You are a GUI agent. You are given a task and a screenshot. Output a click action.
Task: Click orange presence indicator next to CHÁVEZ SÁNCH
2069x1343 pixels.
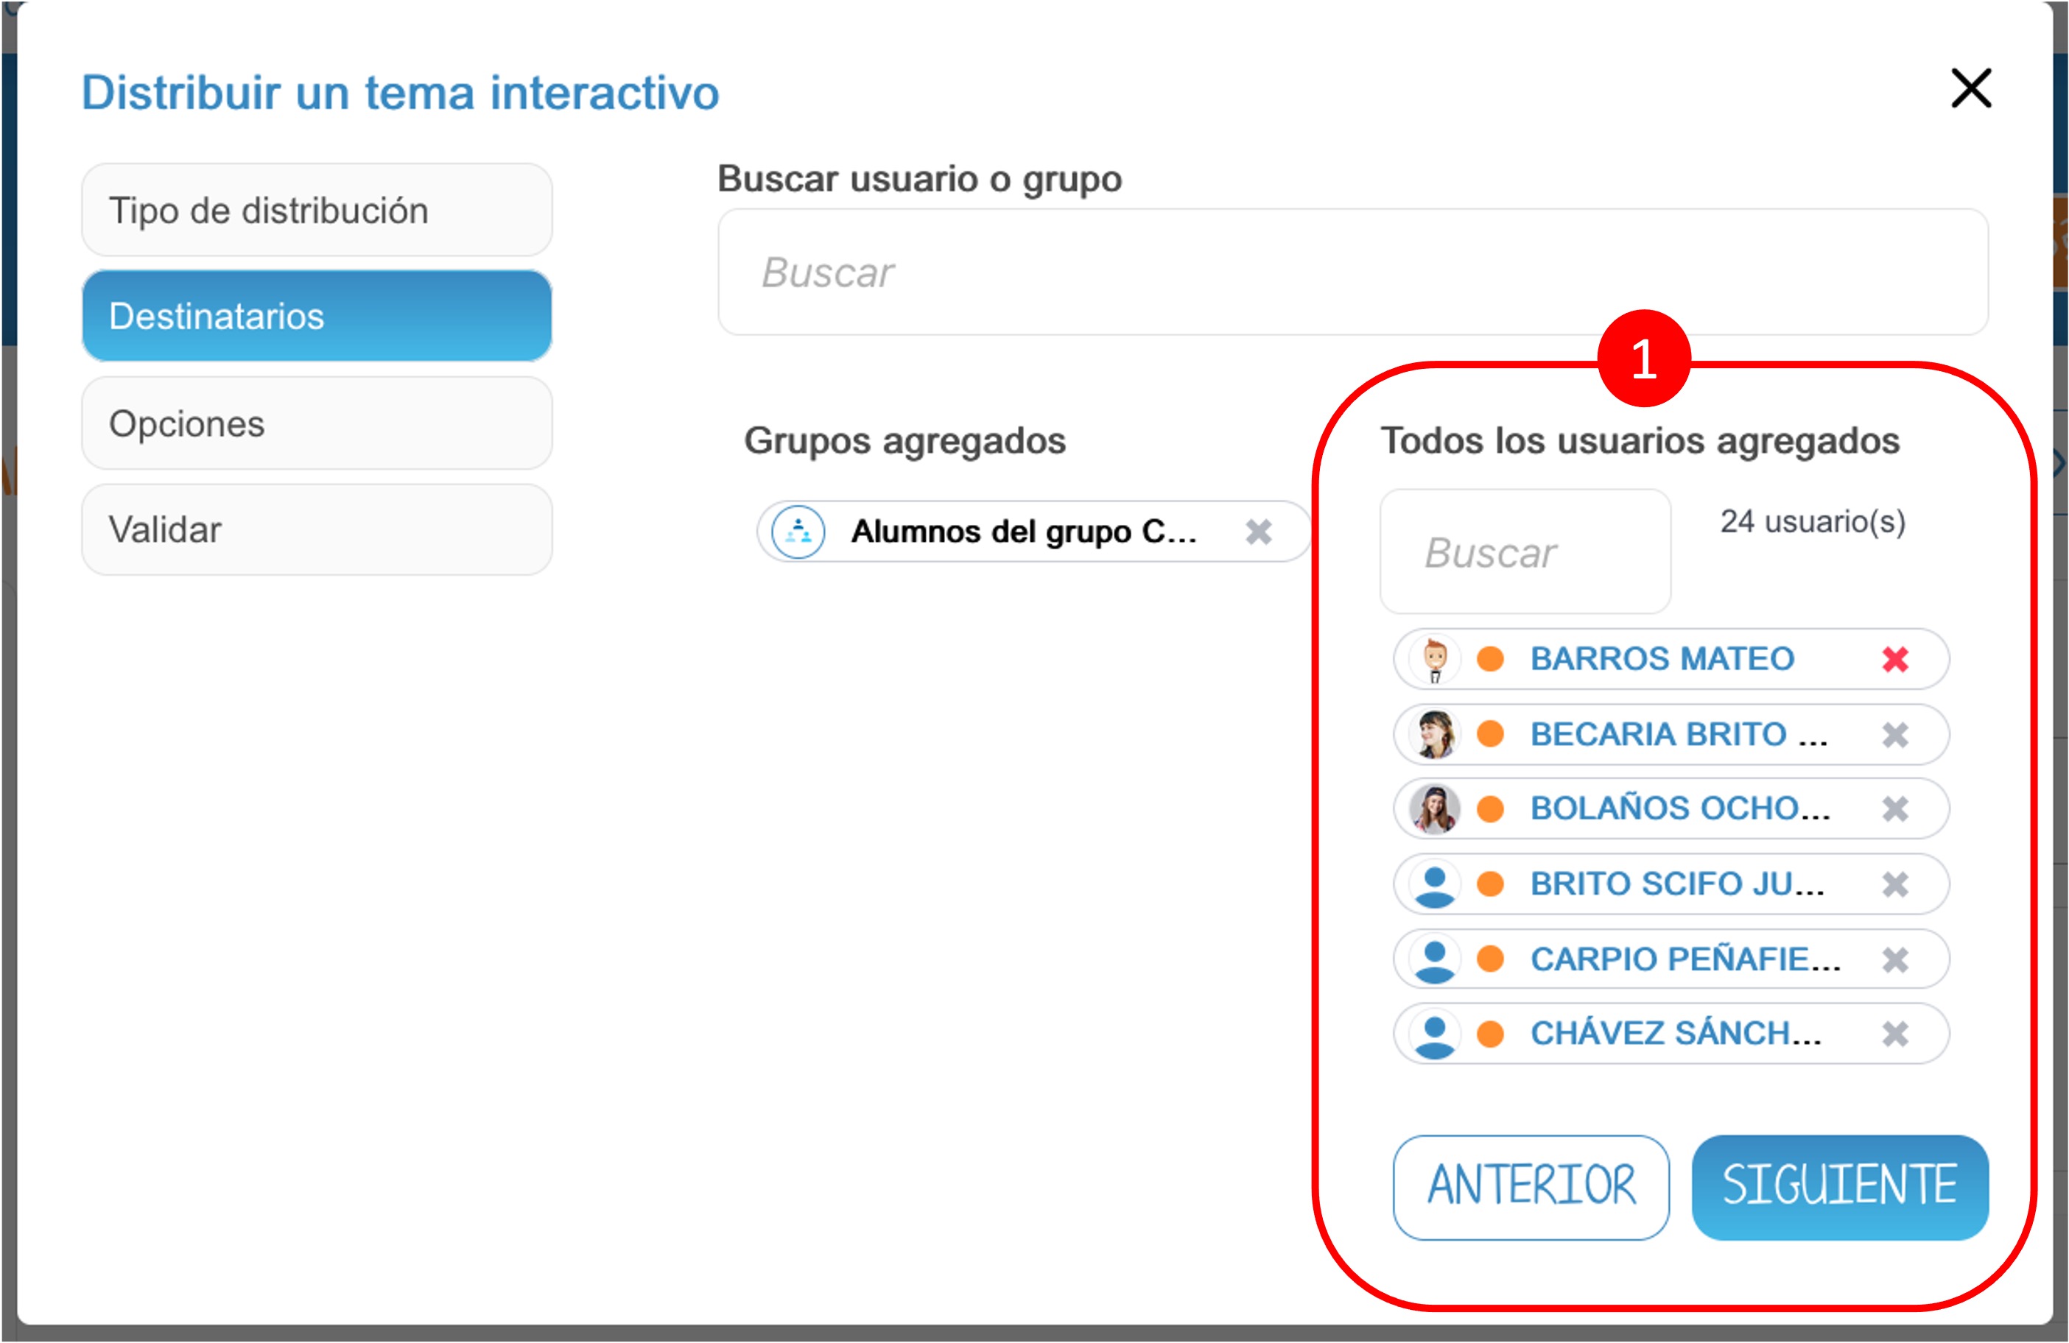tap(1492, 1034)
